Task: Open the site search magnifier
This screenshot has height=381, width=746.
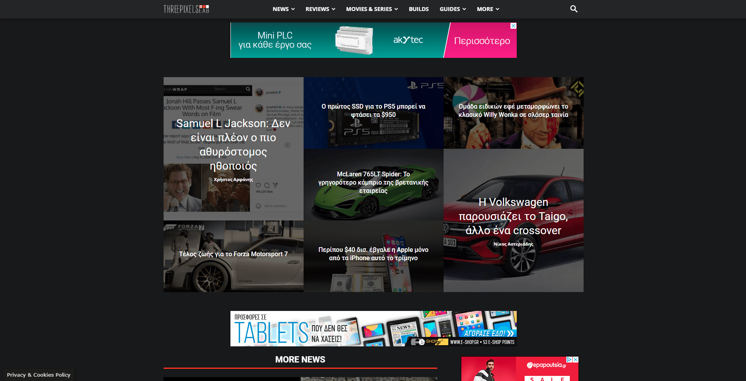Action: pyautogui.click(x=573, y=9)
